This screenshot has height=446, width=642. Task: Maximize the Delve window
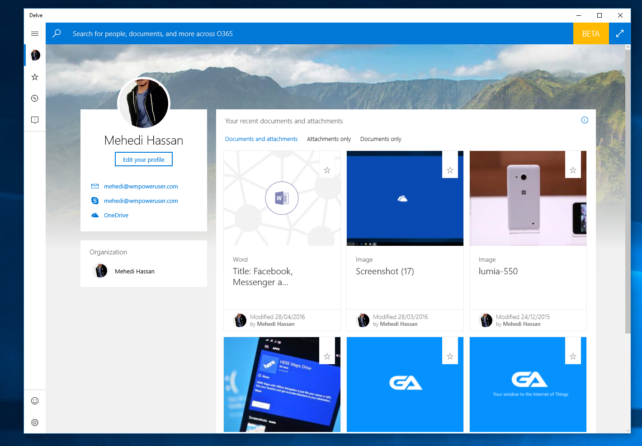point(600,15)
